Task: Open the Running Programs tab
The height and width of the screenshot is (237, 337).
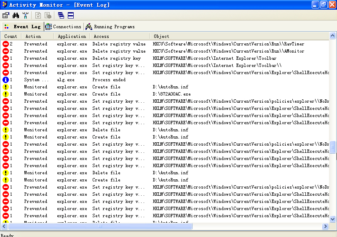Action: pos(110,27)
